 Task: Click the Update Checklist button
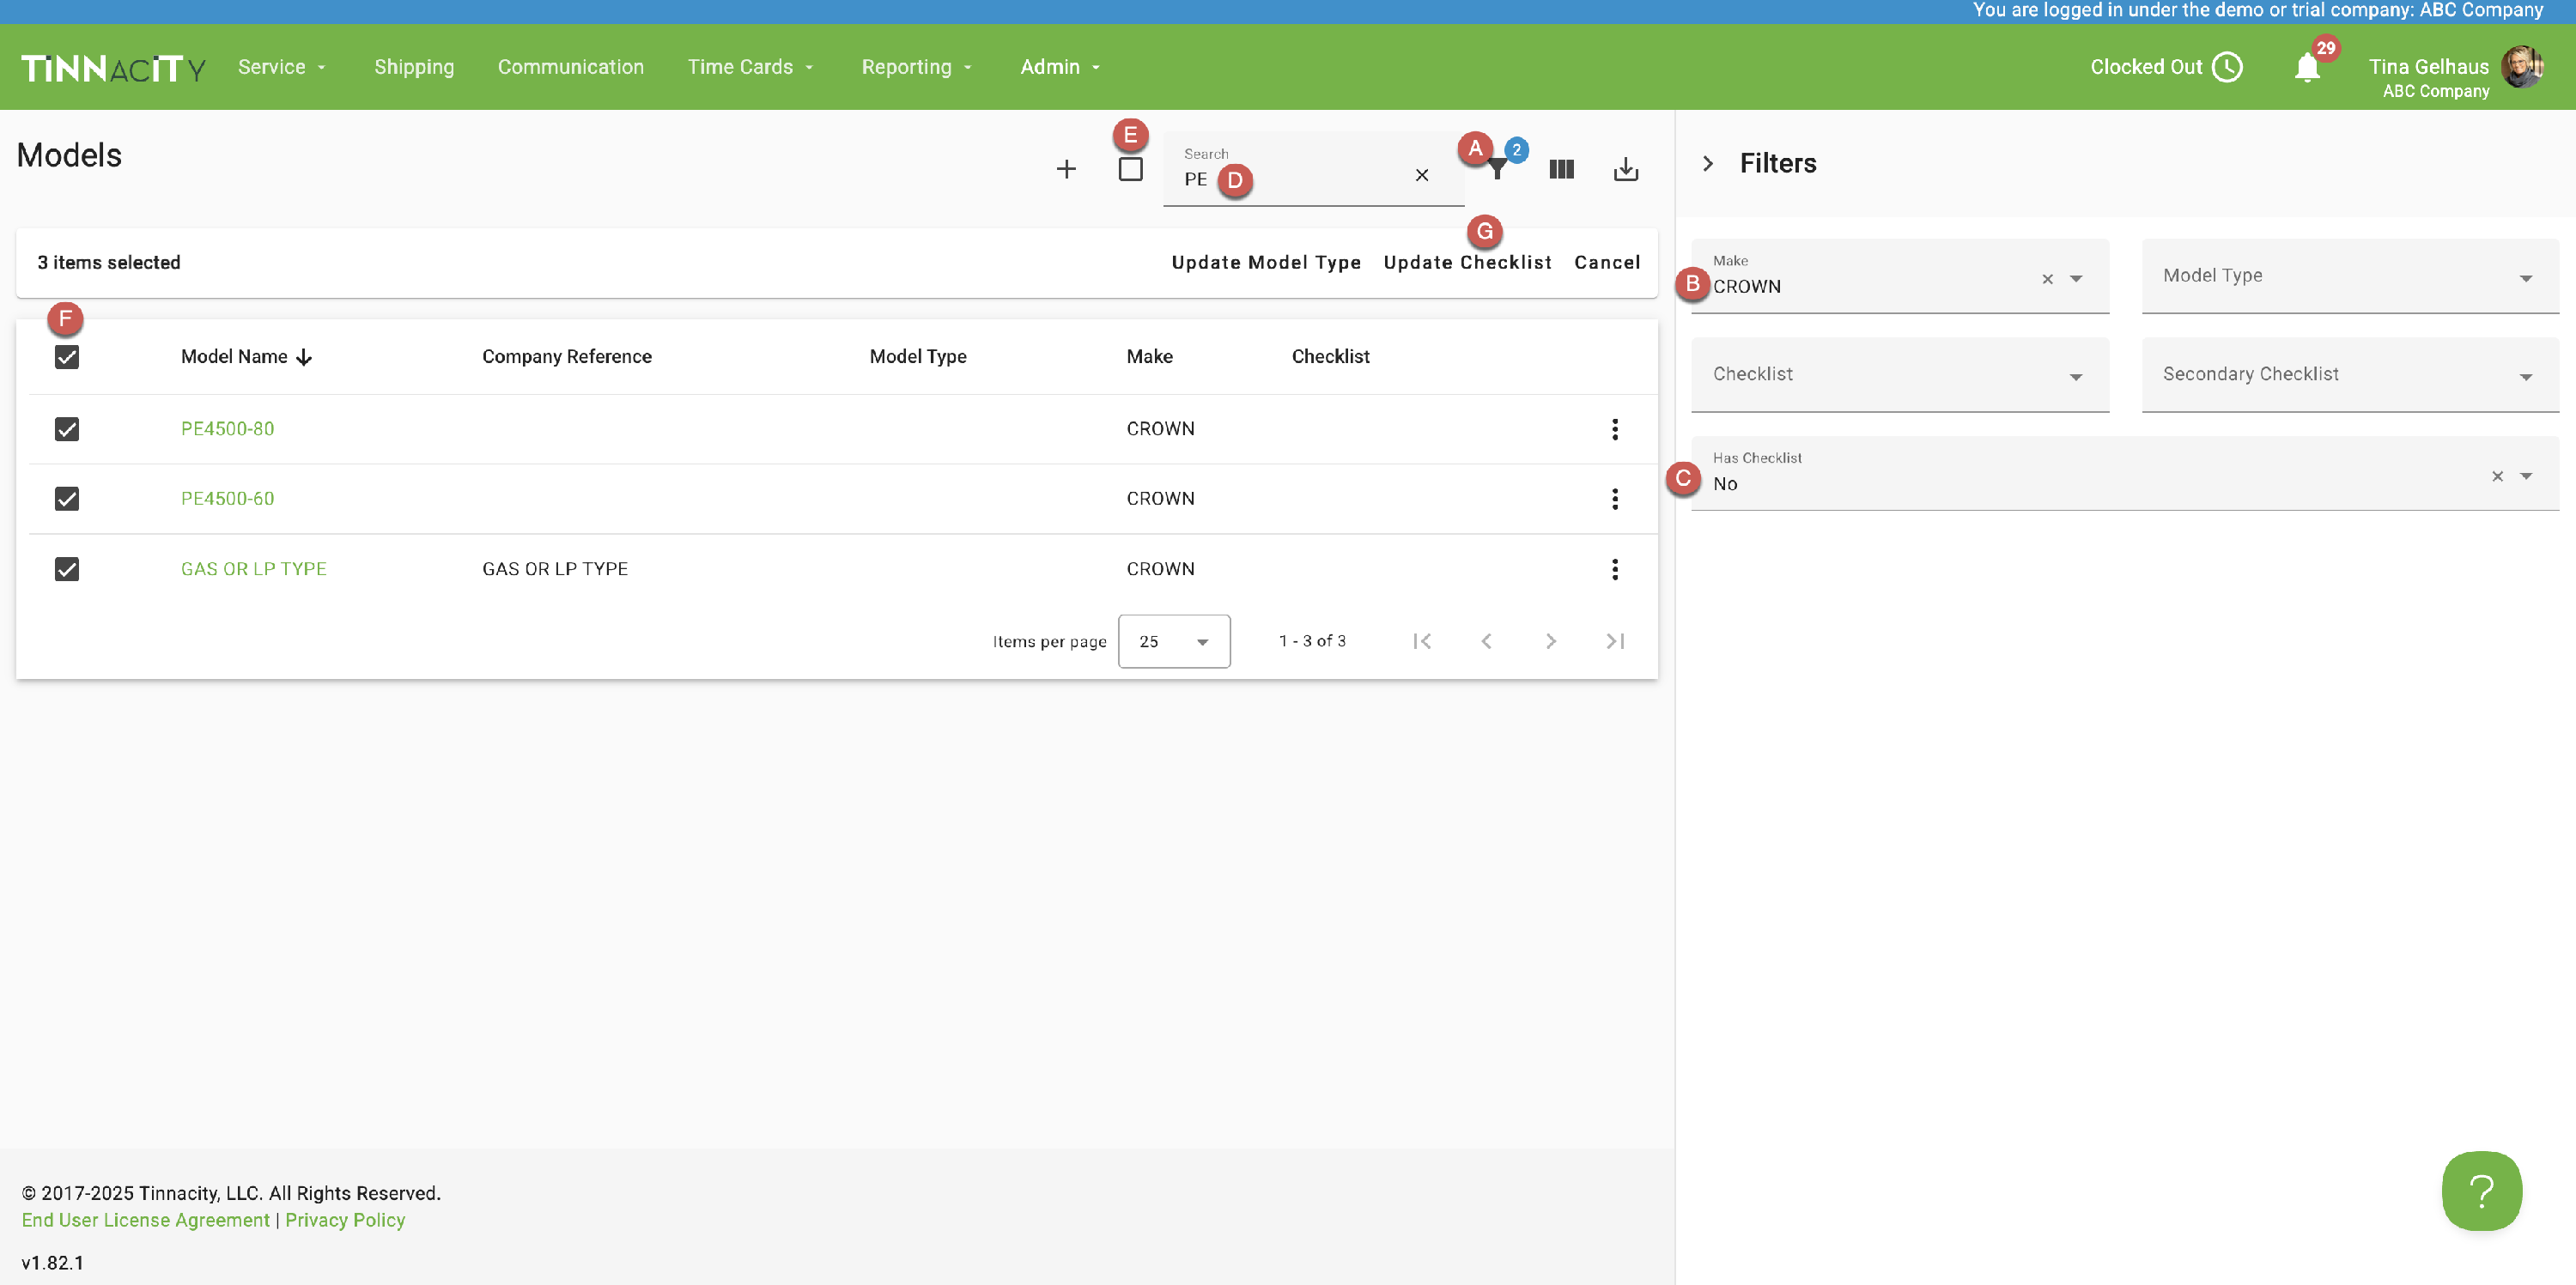coord(1467,262)
